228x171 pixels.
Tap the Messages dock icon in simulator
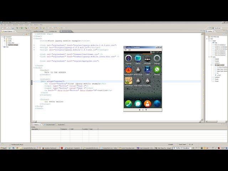tap(138, 104)
